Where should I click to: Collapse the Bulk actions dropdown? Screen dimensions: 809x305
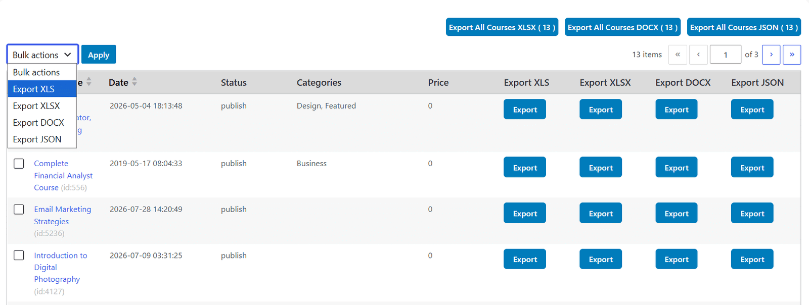[x=42, y=55]
